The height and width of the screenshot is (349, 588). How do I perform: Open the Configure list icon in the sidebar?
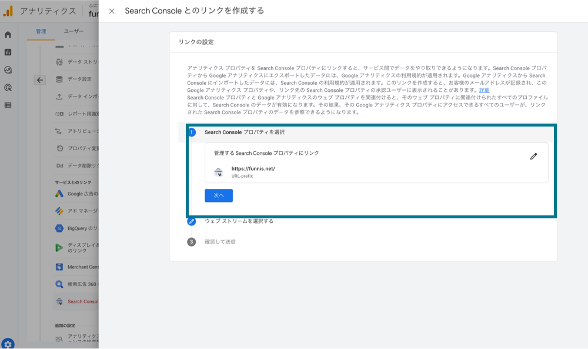click(8, 105)
